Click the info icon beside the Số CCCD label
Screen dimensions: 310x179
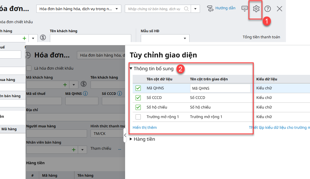120,93
